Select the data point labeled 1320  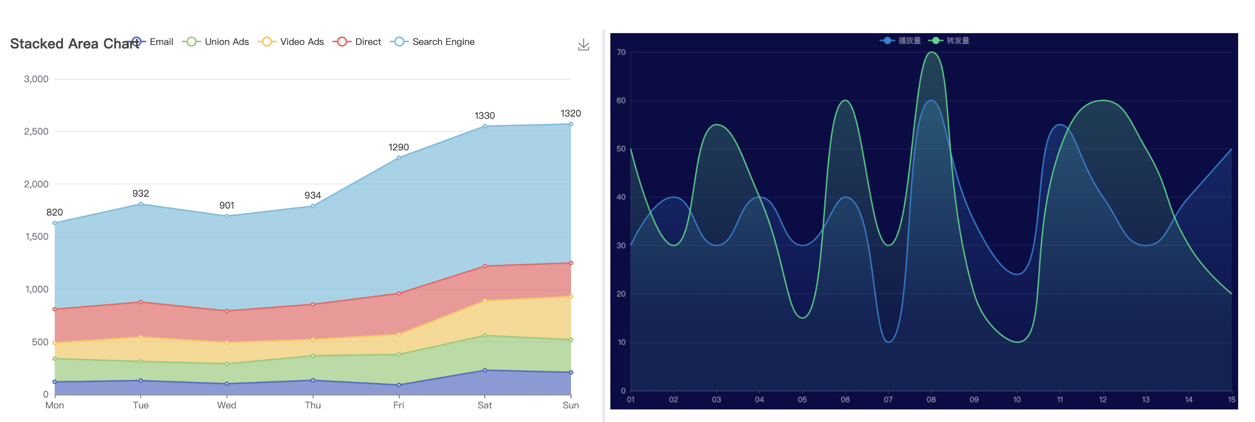point(570,124)
